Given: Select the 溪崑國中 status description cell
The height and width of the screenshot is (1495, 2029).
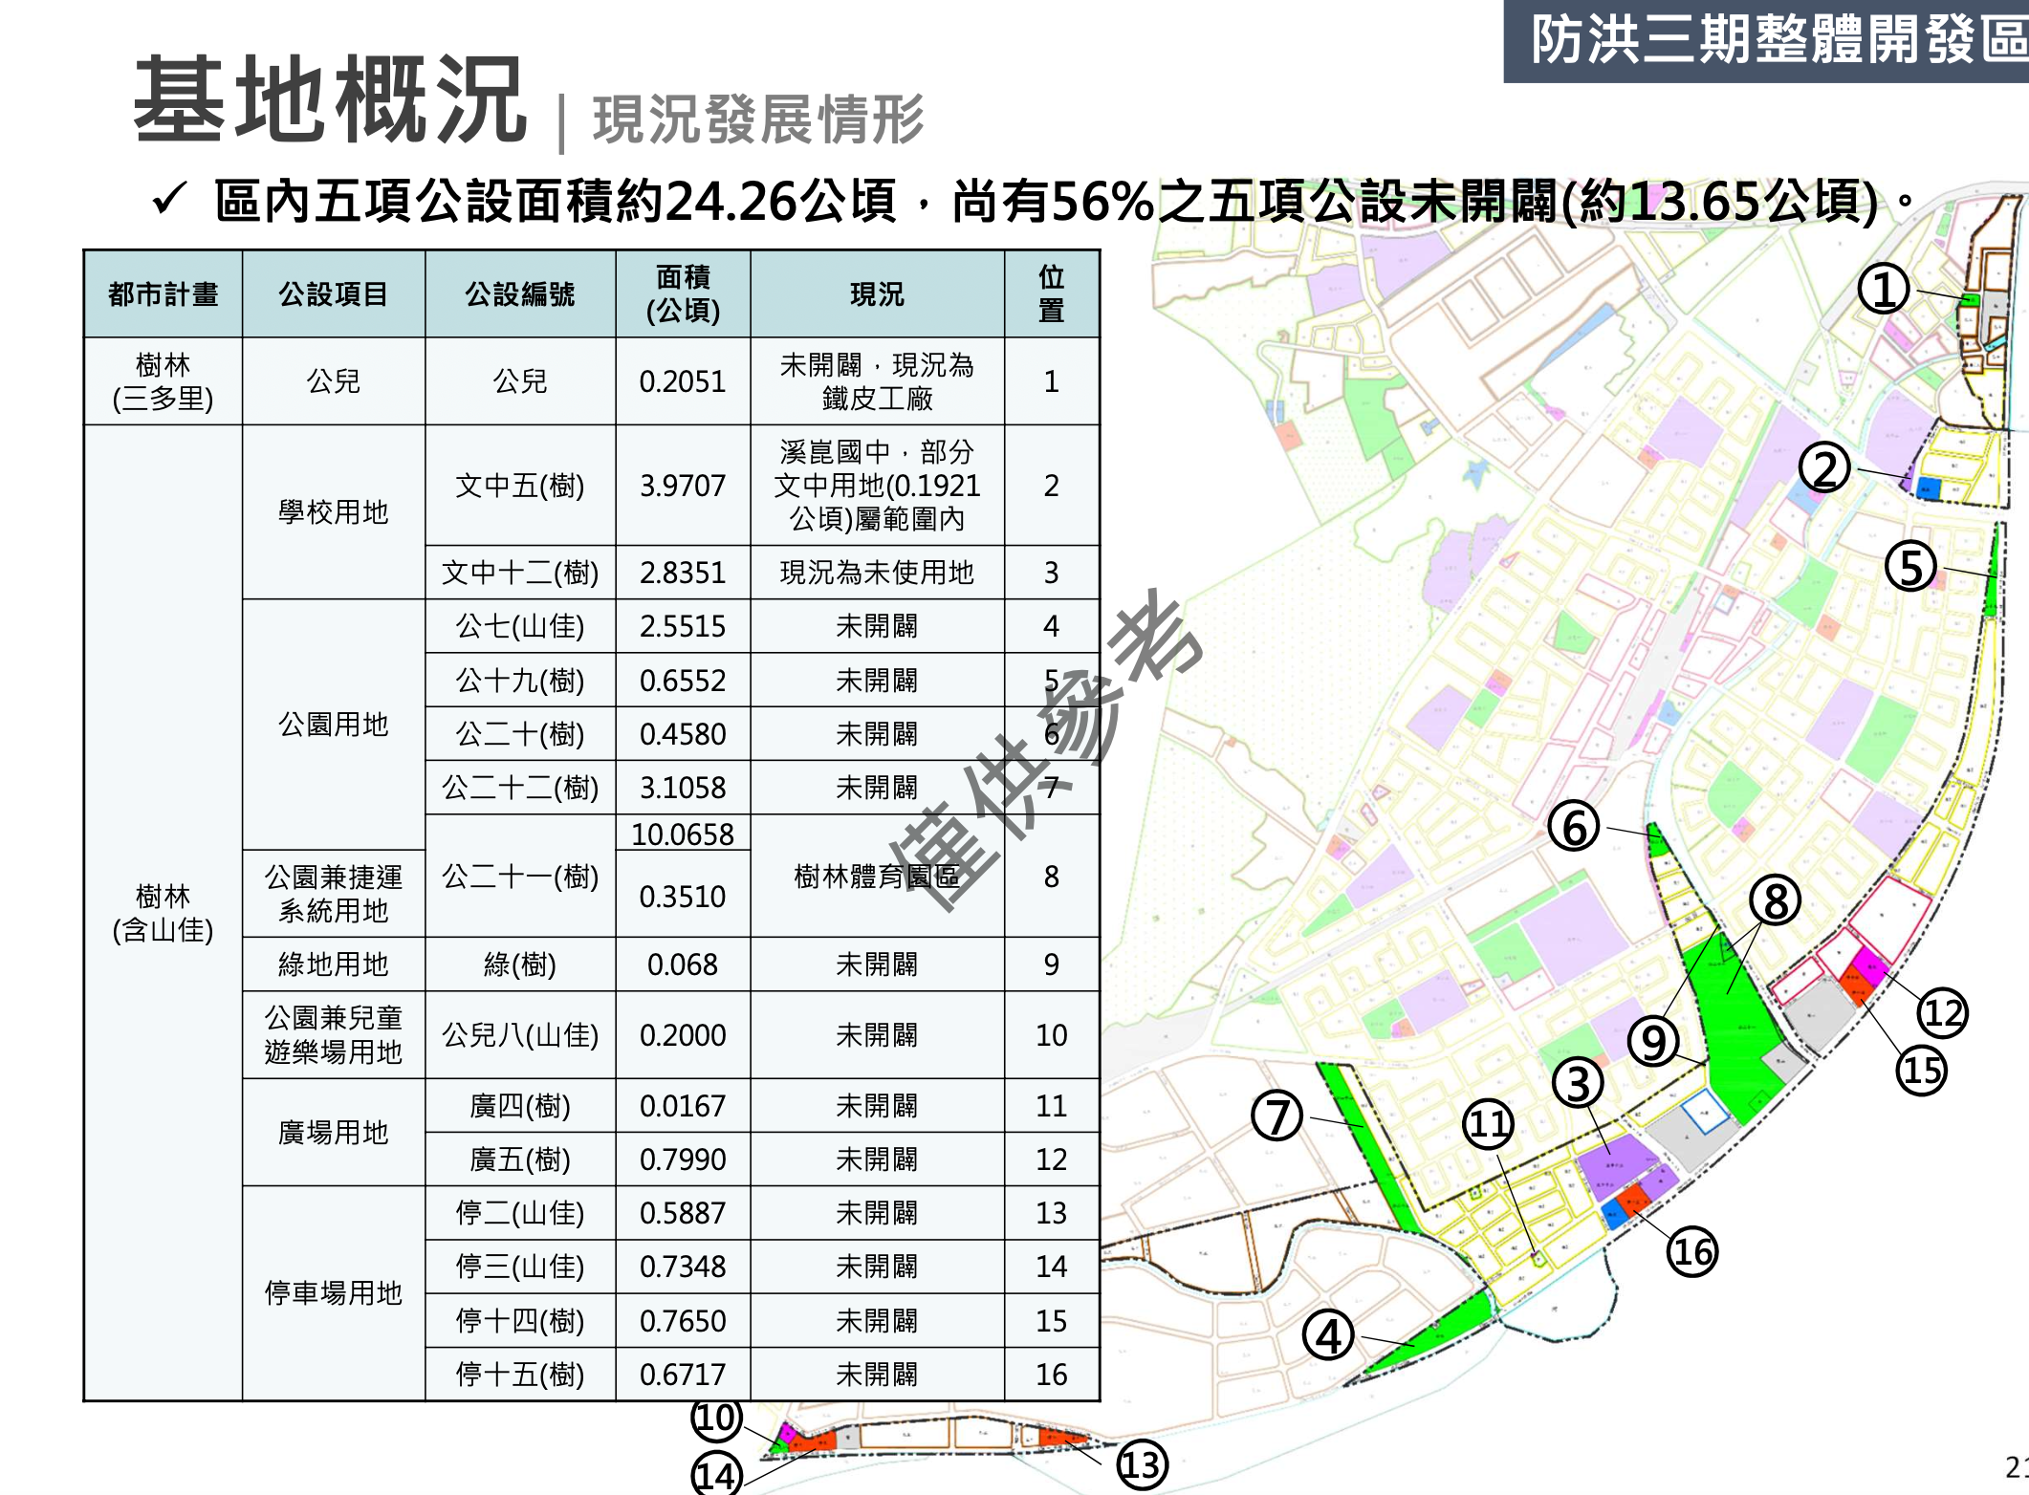Looking at the screenshot, I should [x=877, y=486].
